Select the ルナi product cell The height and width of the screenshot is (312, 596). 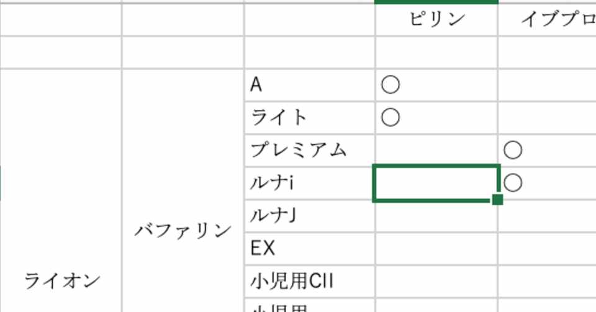309,184
